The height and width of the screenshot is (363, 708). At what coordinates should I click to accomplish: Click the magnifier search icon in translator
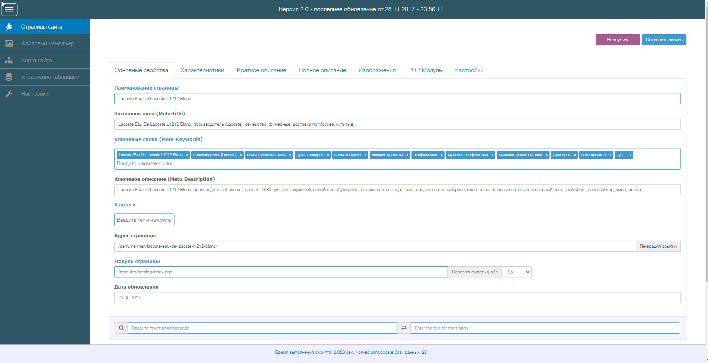point(121,328)
